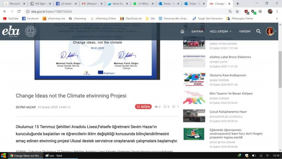282x159 pixels.
Task: Open the ClassTools.net bookmark
Action: coord(131,18)
